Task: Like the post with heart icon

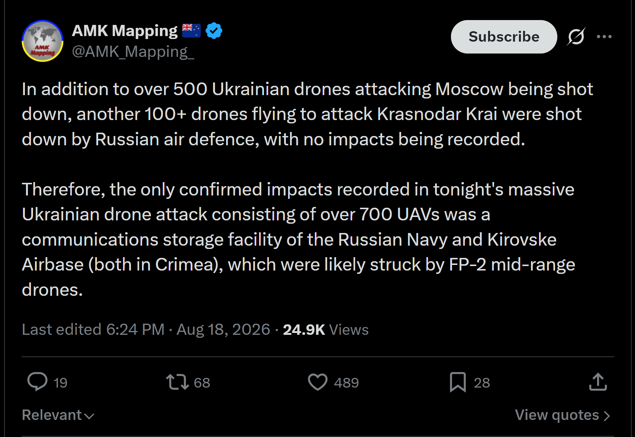Action: pyautogui.click(x=318, y=382)
